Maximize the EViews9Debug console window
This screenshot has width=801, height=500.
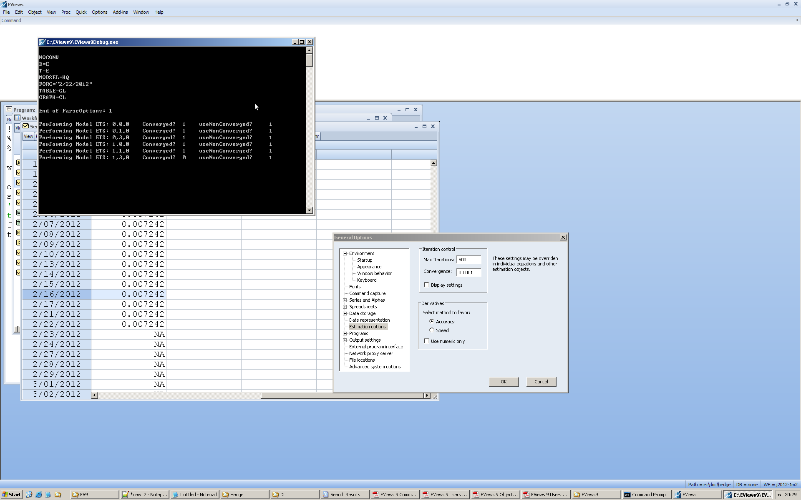click(x=302, y=42)
